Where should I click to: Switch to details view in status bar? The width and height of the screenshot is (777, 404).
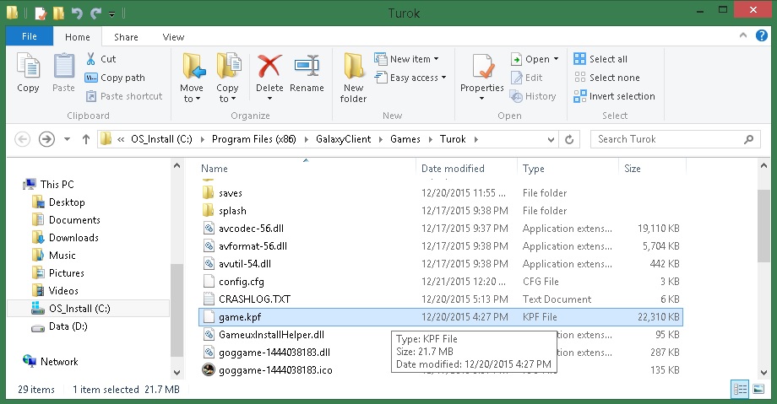click(x=740, y=389)
